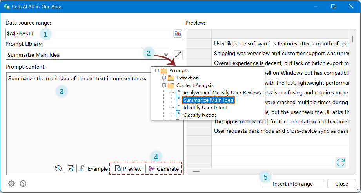Click the Generate button
The width and height of the screenshot is (361, 193).
coord(164,169)
